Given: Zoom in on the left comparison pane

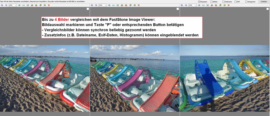Looking at the screenshot, I should pyautogui.click(x=2, y=5).
